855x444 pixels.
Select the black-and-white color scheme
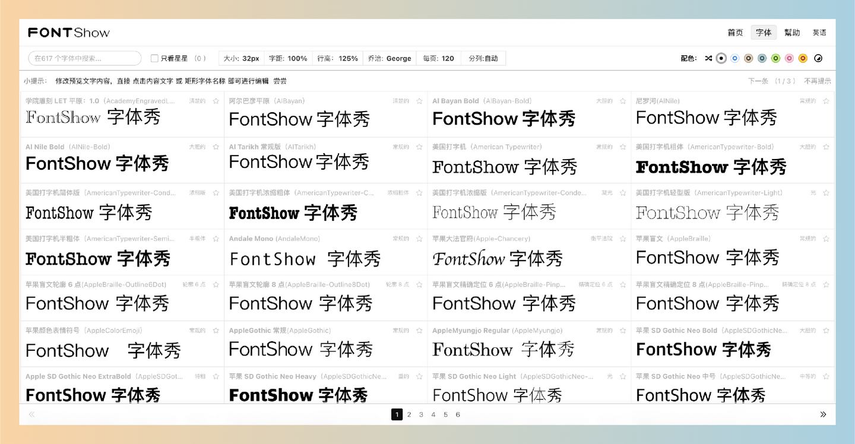tap(721, 58)
